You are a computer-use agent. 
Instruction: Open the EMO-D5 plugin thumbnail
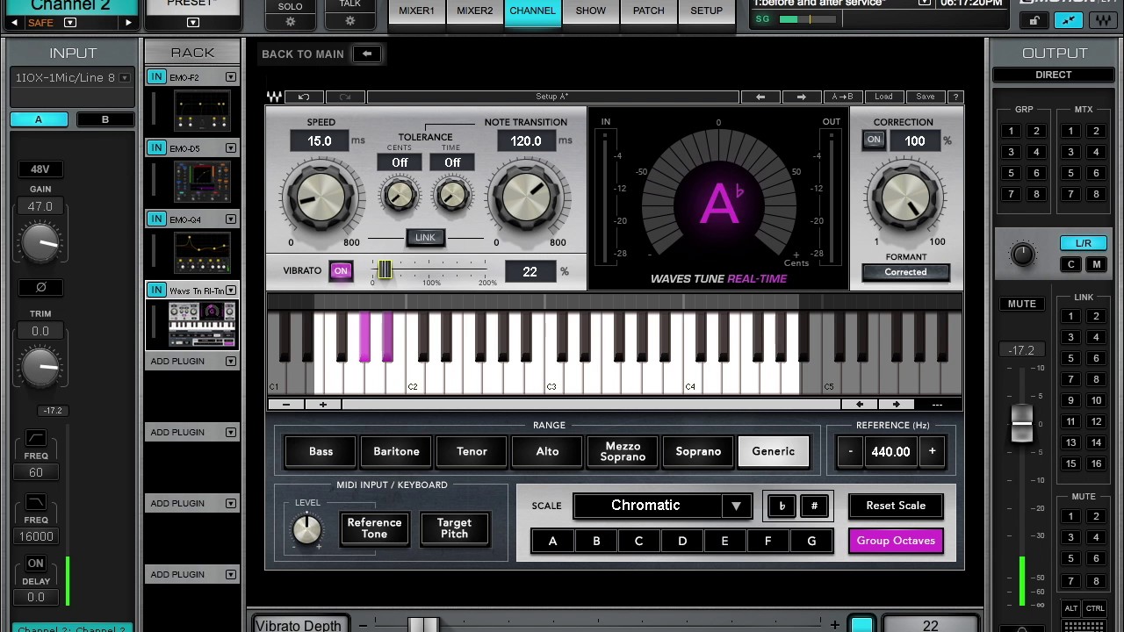(202, 182)
